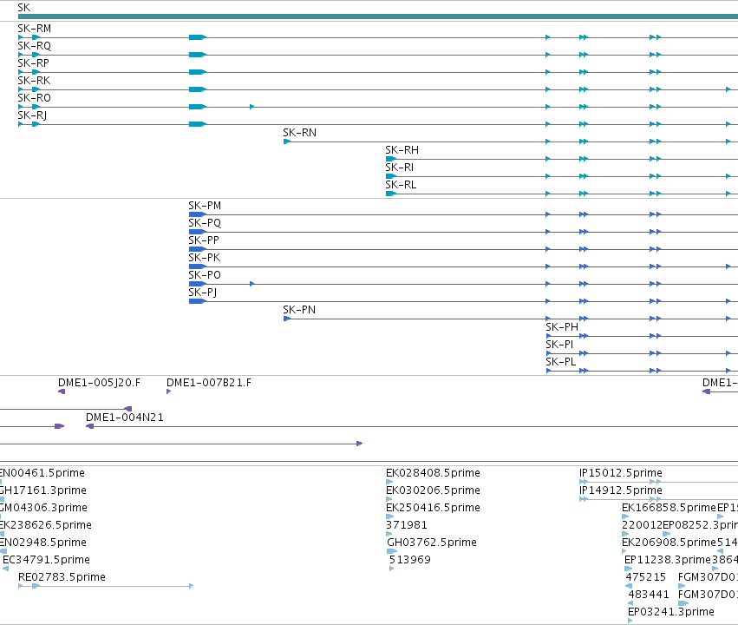
Task: Select the RE02783.5prime alignment line
Action: (x=106, y=586)
